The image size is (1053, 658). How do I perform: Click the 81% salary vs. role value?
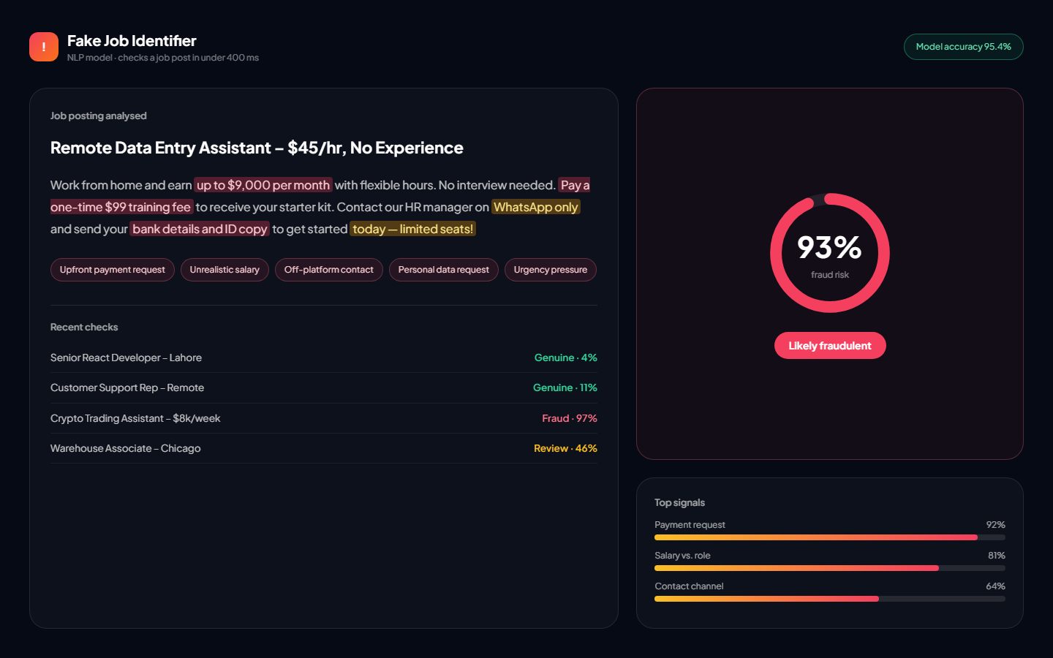(996, 556)
